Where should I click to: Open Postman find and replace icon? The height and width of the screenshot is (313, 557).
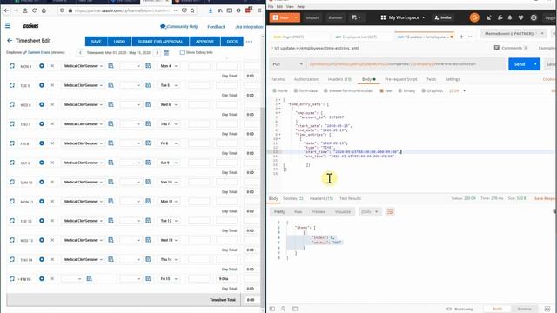tap(284, 309)
